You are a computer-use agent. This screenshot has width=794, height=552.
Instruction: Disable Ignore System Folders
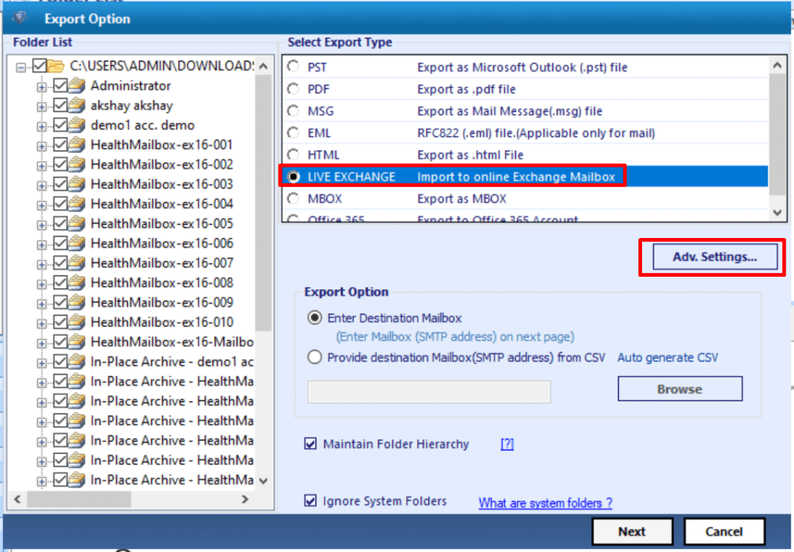tap(310, 501)
